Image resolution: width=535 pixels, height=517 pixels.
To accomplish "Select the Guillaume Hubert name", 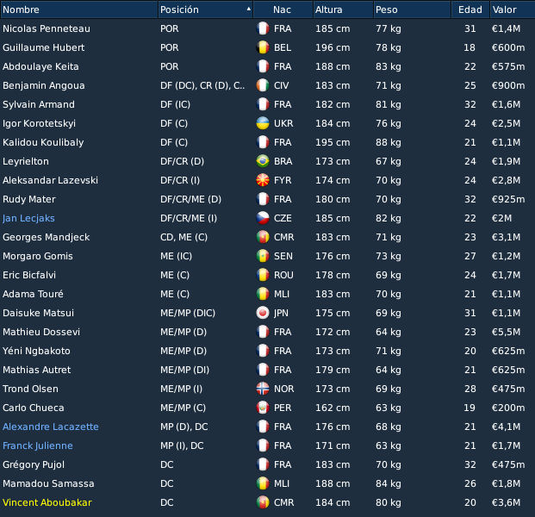I will (x=43, y=47).
